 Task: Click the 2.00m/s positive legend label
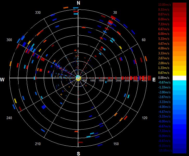point(164,63)
